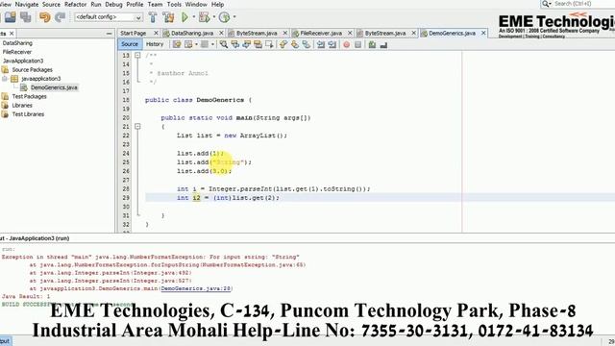Switch to FileReceiver.java tab

321,34
